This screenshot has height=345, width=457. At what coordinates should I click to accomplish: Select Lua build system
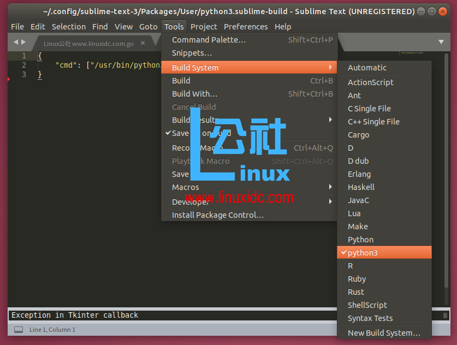384,213
